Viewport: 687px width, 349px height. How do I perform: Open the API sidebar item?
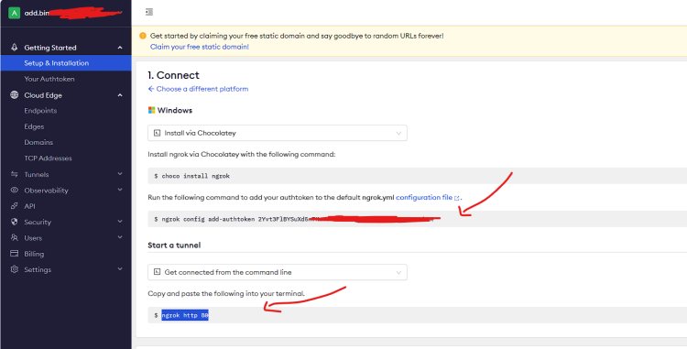click(x=30, y=206)
